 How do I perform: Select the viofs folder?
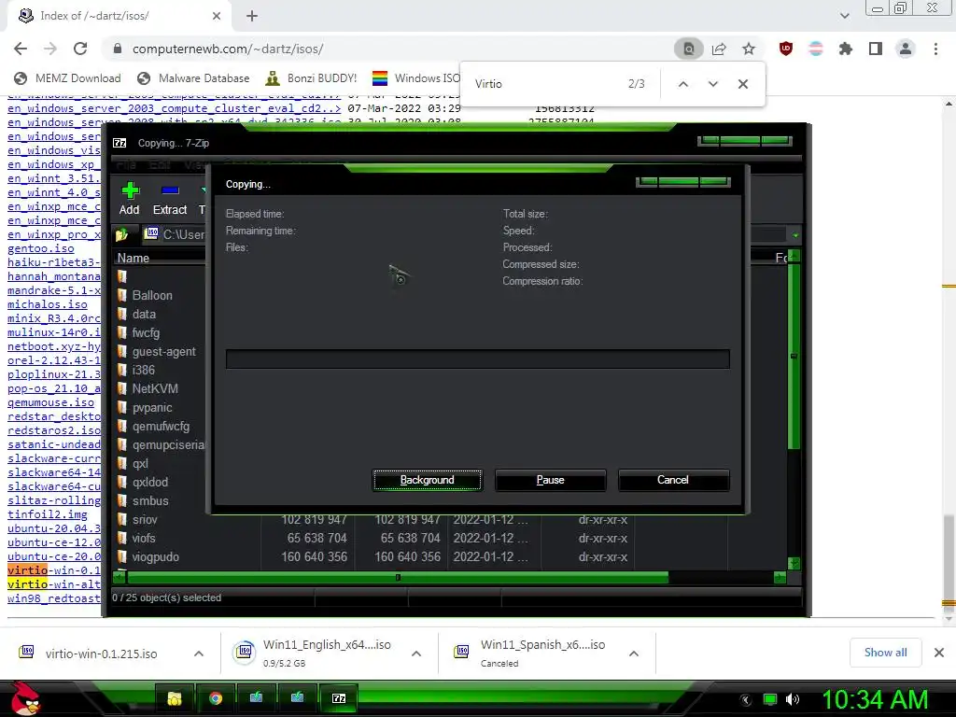[x=143, y=539]
